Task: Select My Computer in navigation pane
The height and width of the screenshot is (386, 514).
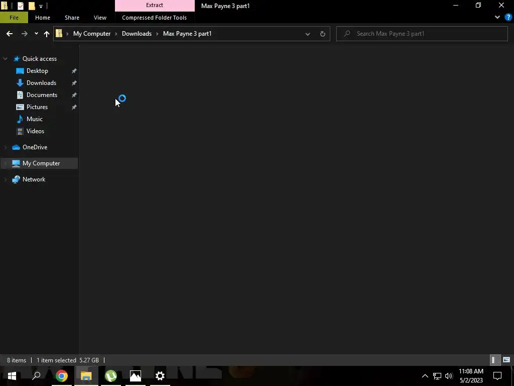Action: 41,163
